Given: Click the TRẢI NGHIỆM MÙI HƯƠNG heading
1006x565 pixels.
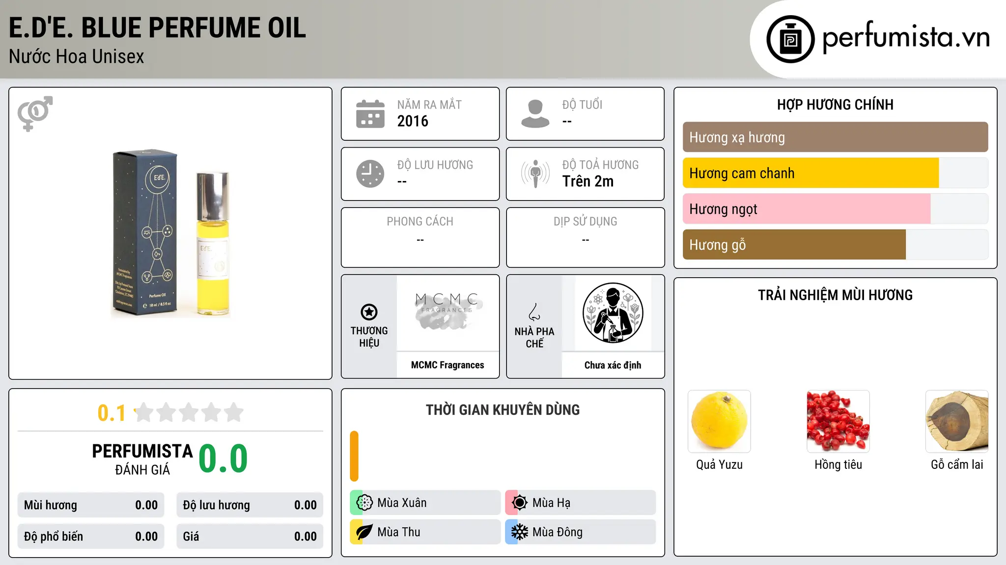Looking at the screenshot, I should 835,295.
